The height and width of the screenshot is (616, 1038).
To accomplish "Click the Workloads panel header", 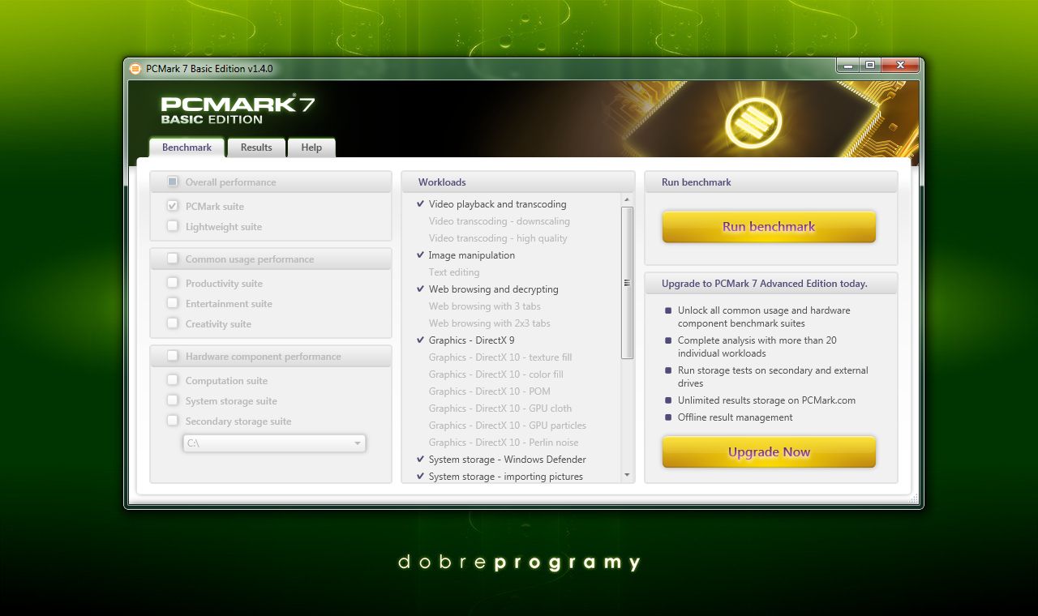I will click(x=518, y=182).
